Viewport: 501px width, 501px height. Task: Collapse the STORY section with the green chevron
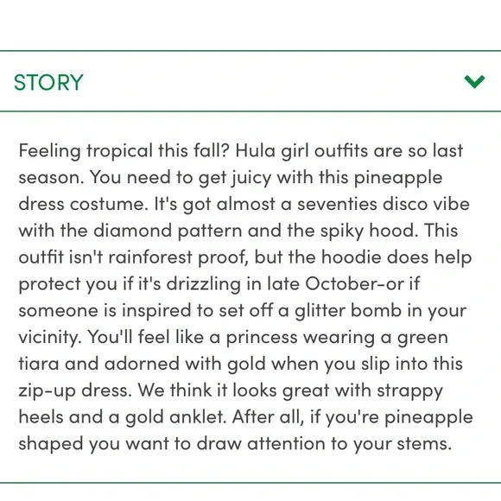tap(474, 81)
